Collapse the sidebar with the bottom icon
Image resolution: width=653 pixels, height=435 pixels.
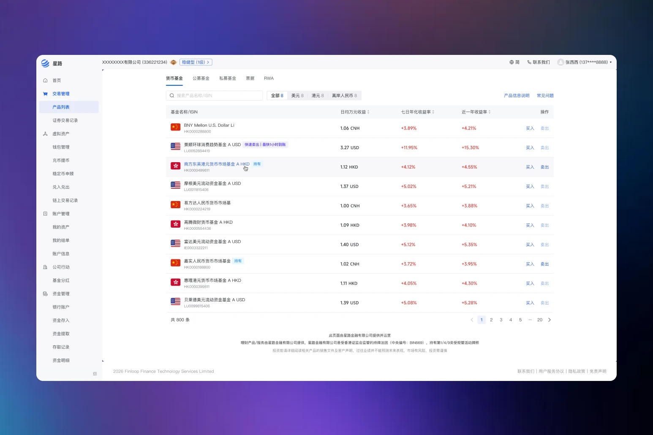point(95,374)
